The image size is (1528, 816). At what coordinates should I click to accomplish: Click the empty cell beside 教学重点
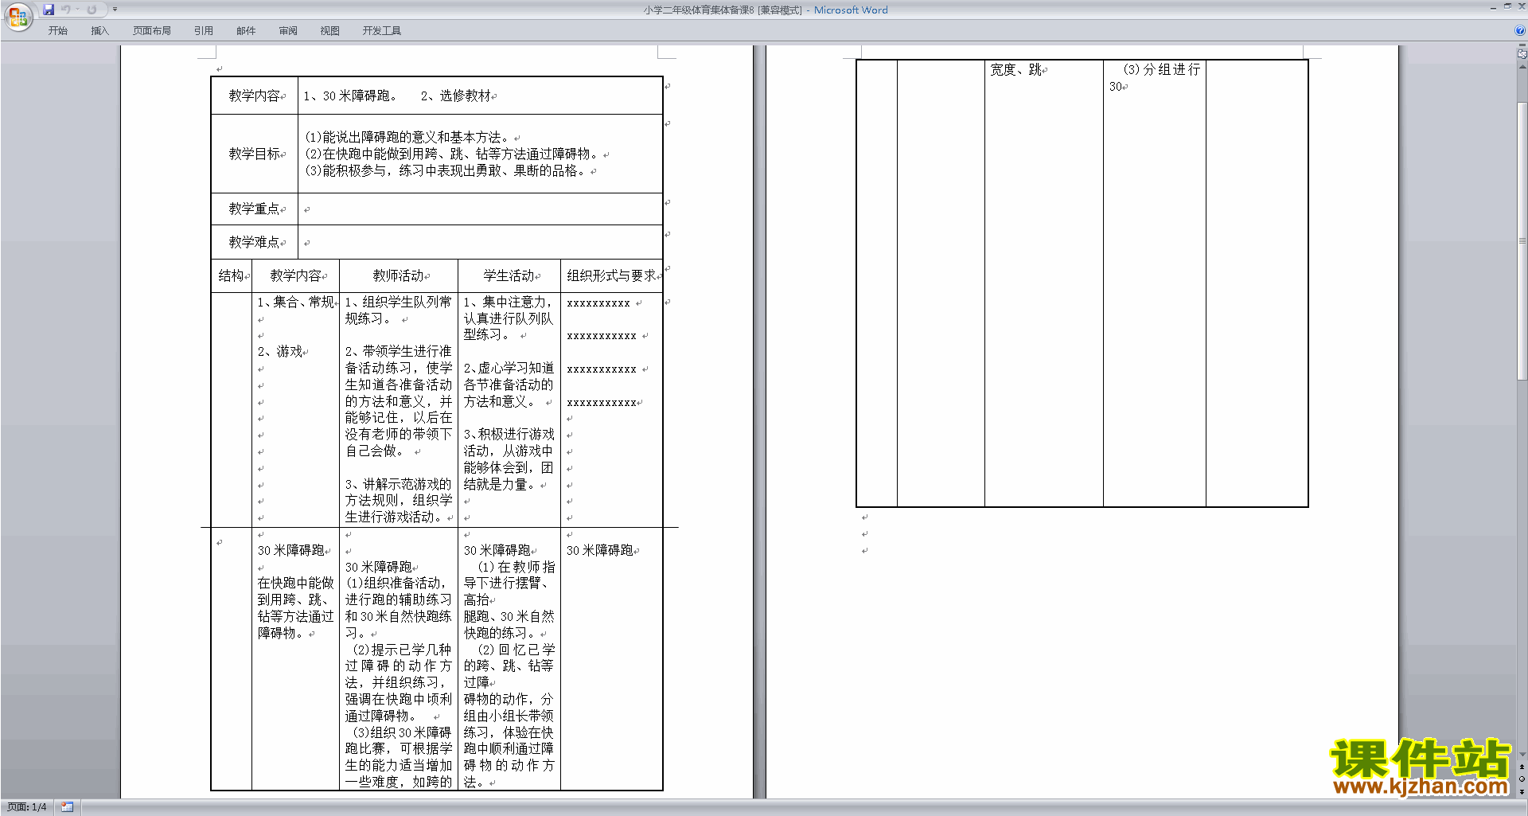pyautogui.click(x=481, y=209)
